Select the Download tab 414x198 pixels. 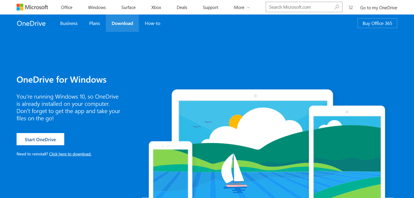click(122, 23)
